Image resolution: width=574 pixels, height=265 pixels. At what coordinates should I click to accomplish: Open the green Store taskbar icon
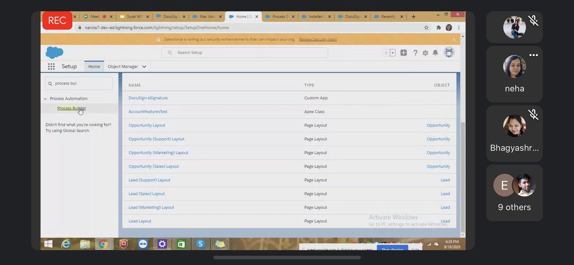pyautogui.click(x=181, y=244)
